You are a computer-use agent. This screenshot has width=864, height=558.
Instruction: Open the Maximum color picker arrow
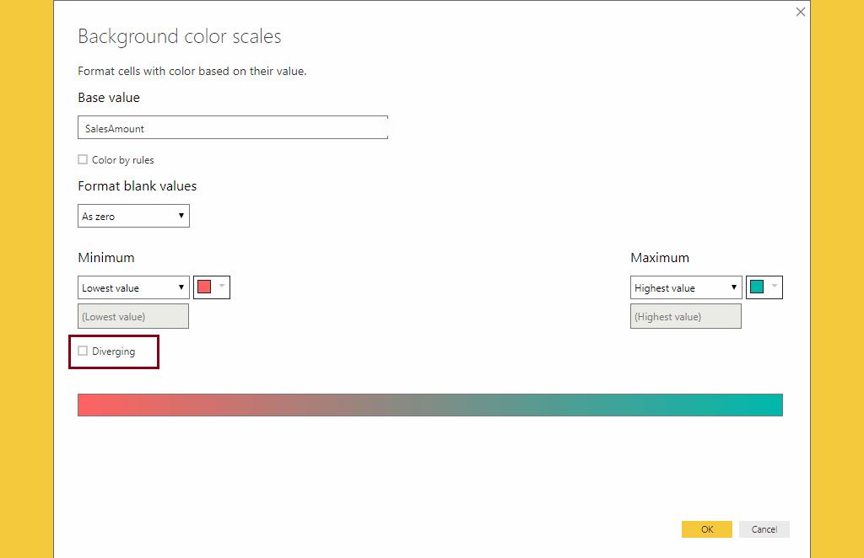[774, 287]
